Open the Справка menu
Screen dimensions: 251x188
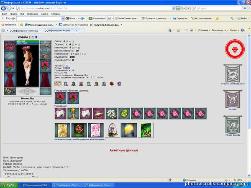click(x=56, y=14)
